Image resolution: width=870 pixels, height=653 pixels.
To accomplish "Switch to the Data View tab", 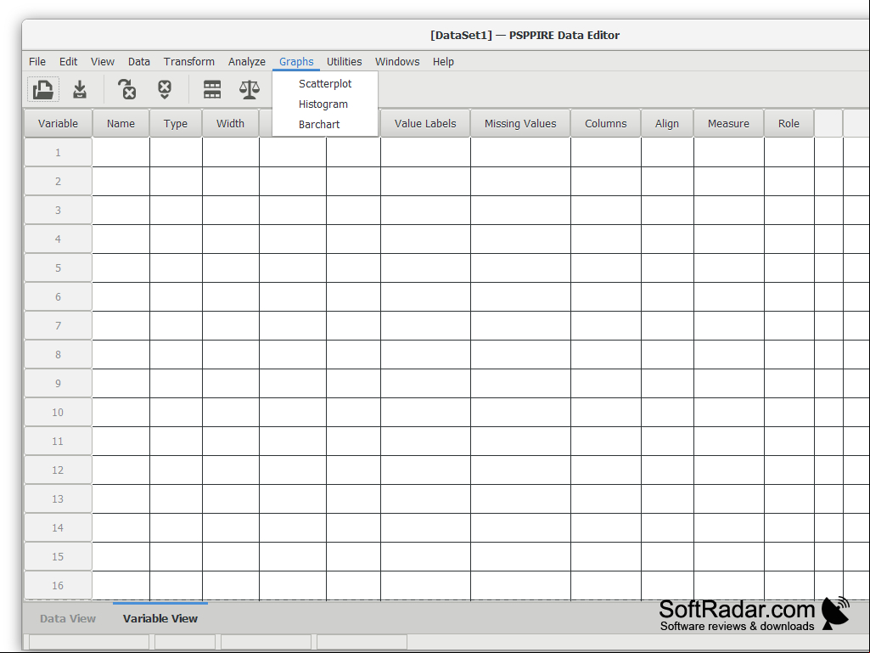I will (68, 618).
